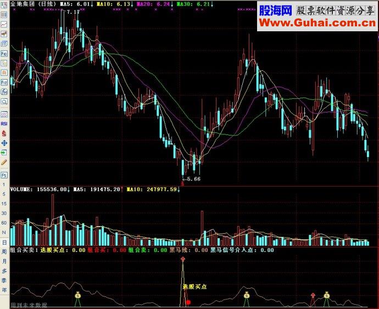379x309 pixels.
Task: Open the formula fx manager icon
Action: pos(4,92)
